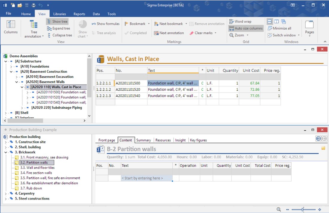The image size is (329, 213).
Task: Click the zoom slider handle
Action: point(302,209)
